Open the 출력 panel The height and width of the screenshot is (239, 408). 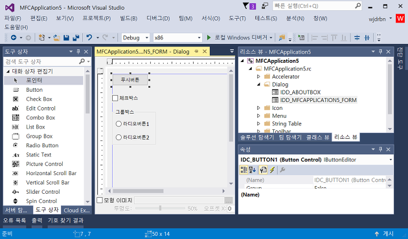coord(37,220)
